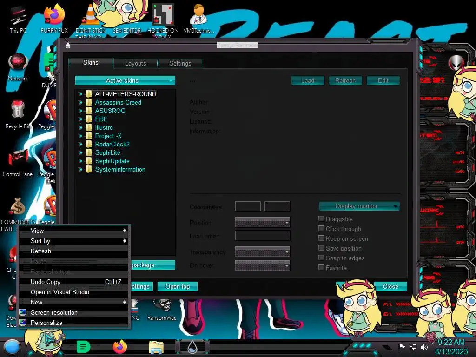
Task: Expand the ASUSROG tree node arrow
Action: coord(80,111)
